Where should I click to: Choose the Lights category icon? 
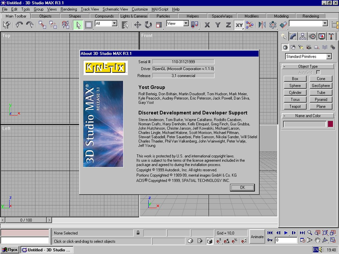pos(300,47)
